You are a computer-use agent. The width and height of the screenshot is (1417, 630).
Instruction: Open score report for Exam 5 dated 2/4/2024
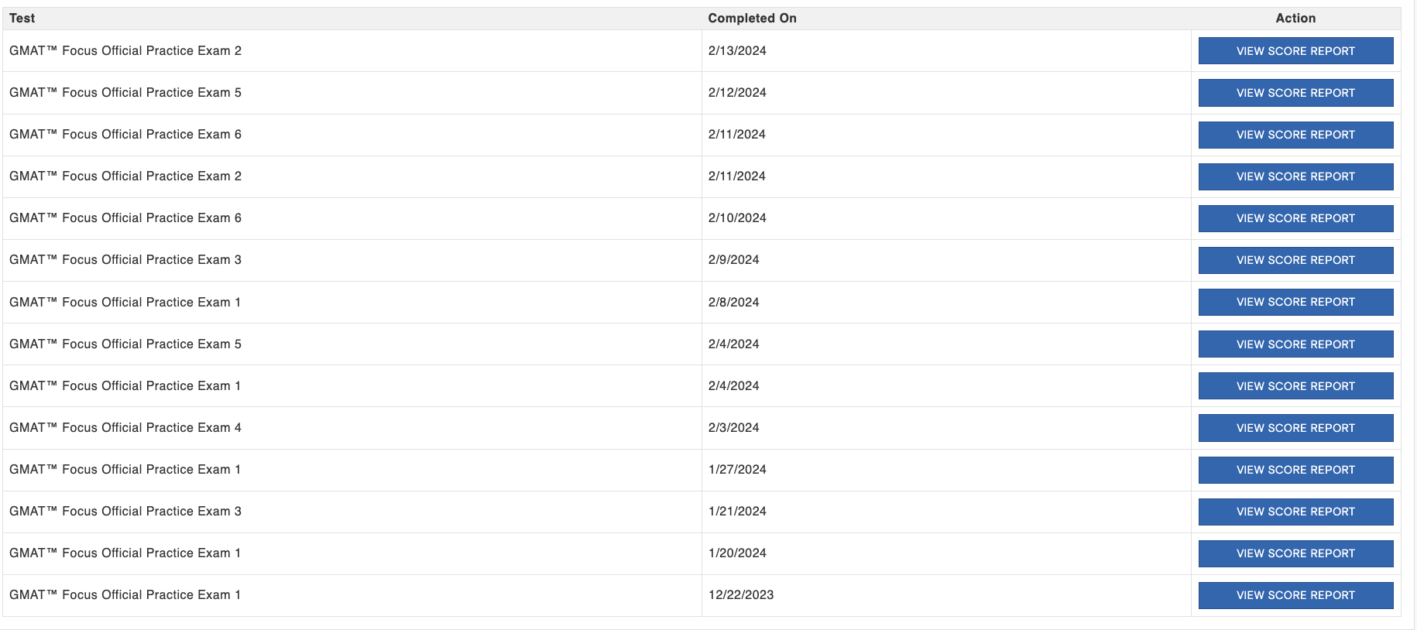(1295, 344)
